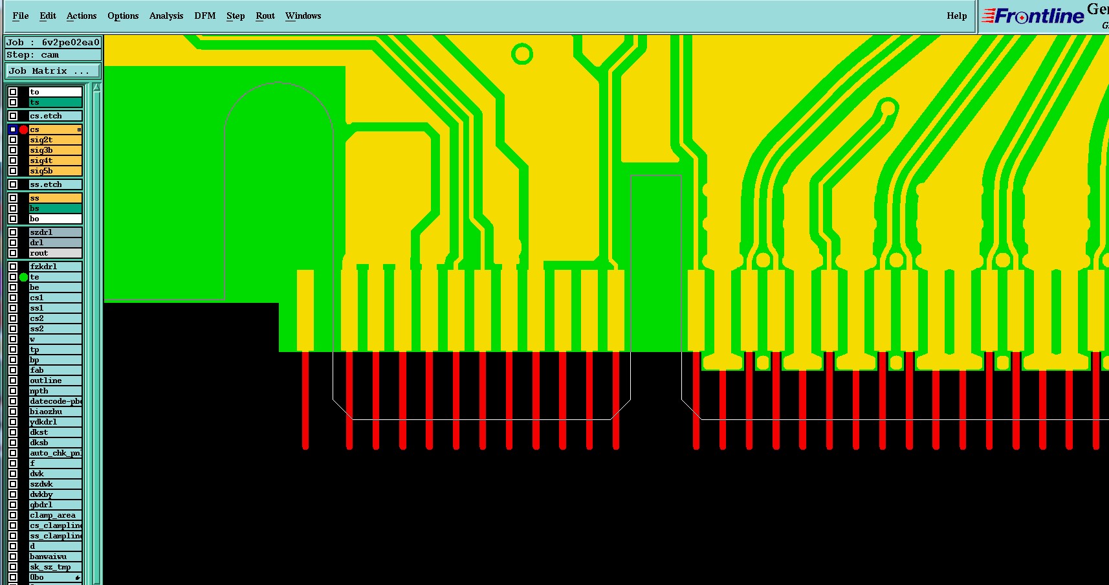Open the Help menu
The width and height of the screenshot is (1109, 585).
coord(957,16)
